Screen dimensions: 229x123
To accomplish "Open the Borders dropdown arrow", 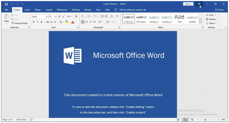I will [116, 22].
